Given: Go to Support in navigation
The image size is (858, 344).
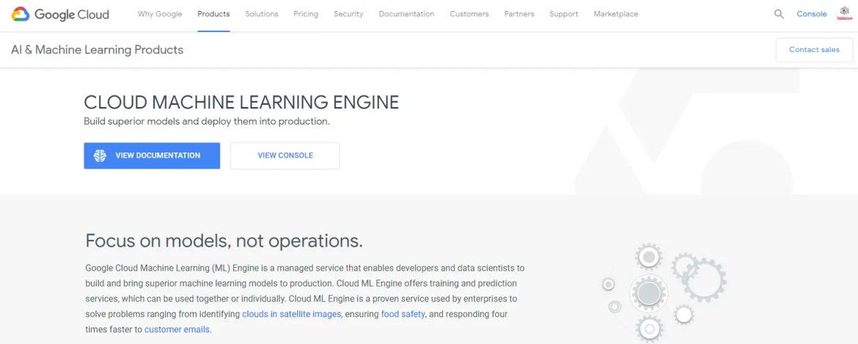Looking at the screenshot, I should [x=564, y=14].
